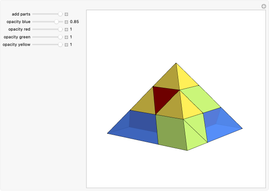The width and height of the screenshot is (269, 191).
Task: Click the opacity green slider thumb
Action: coord(60,37)
